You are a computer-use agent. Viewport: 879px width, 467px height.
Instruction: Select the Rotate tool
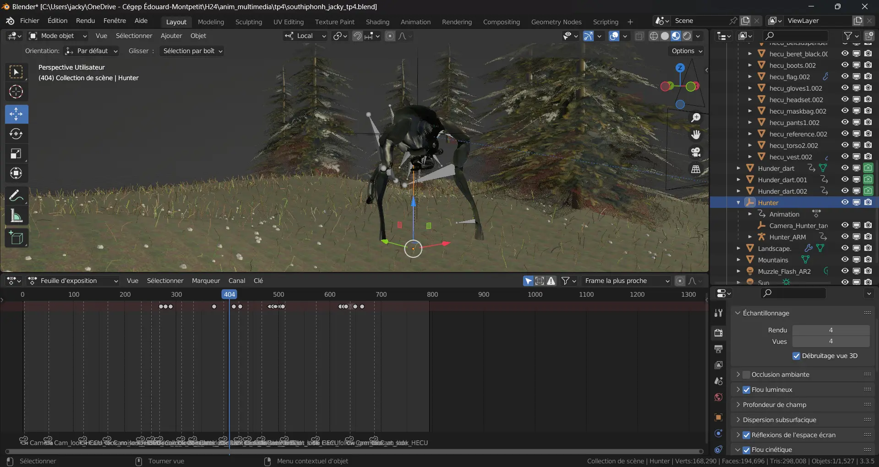pos(16,134)
